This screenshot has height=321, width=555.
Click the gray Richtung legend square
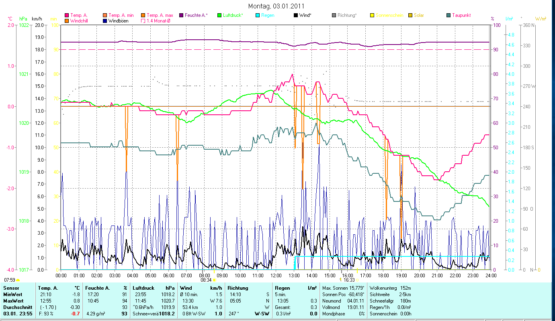tap(334, 15)
